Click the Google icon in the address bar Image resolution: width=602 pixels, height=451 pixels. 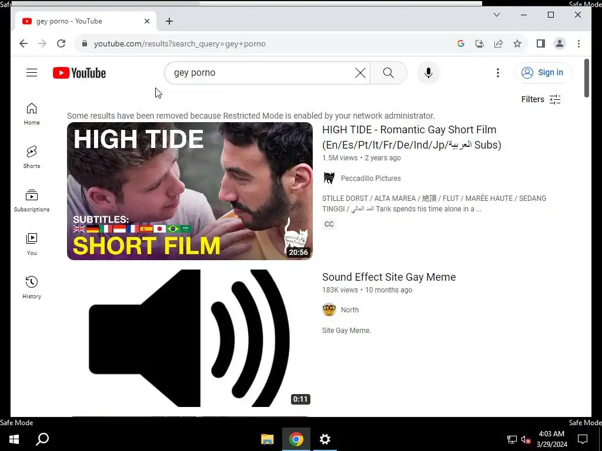click(x=461, y=43)
